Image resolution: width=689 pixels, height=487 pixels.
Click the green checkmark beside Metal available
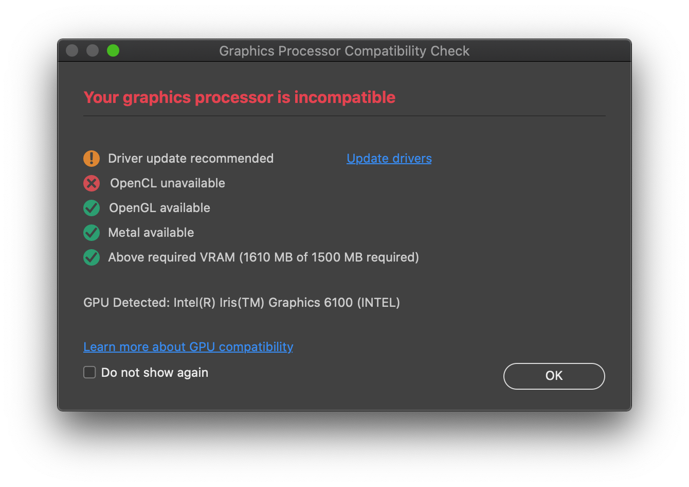coord(91,233)
